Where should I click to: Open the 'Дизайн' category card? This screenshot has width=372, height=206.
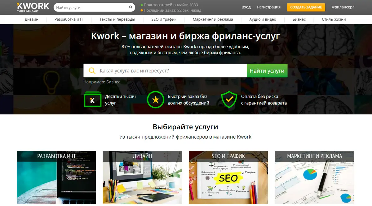click(142, 177)
